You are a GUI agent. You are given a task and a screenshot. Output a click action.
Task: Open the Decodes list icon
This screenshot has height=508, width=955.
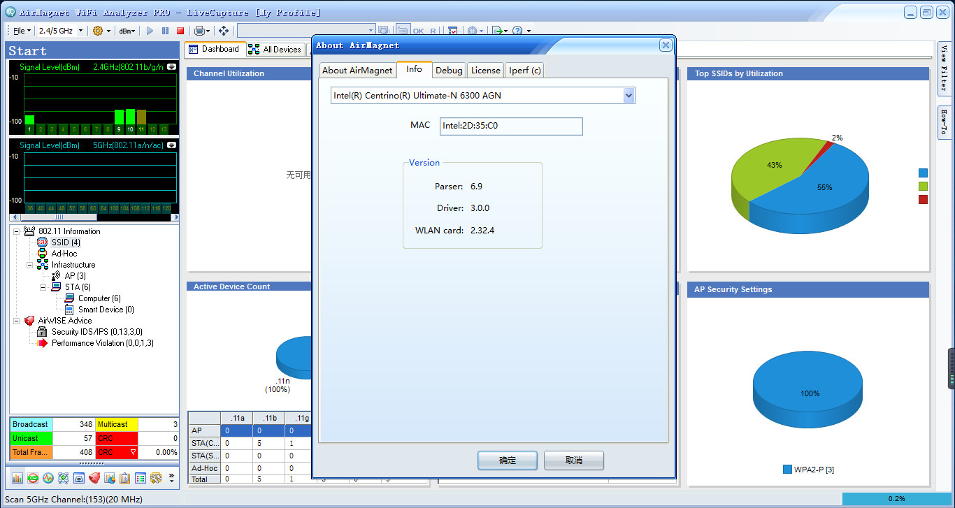pos(141,478)
